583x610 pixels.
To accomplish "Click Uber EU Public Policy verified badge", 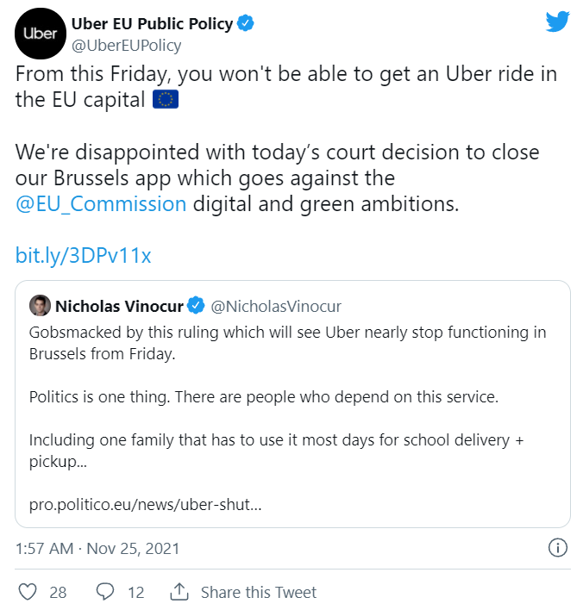I will 247,24.
